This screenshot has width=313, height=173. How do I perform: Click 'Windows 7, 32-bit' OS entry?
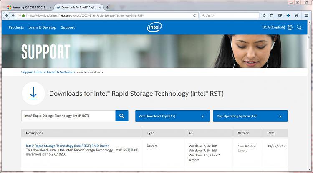(x=203, y=146)
